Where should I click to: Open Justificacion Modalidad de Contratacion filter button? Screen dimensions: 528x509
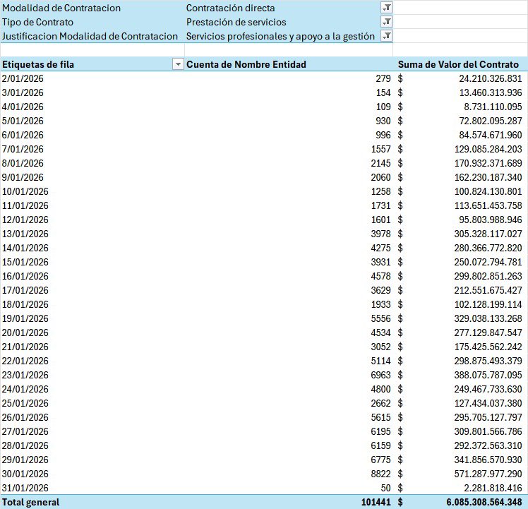(387, 36)
